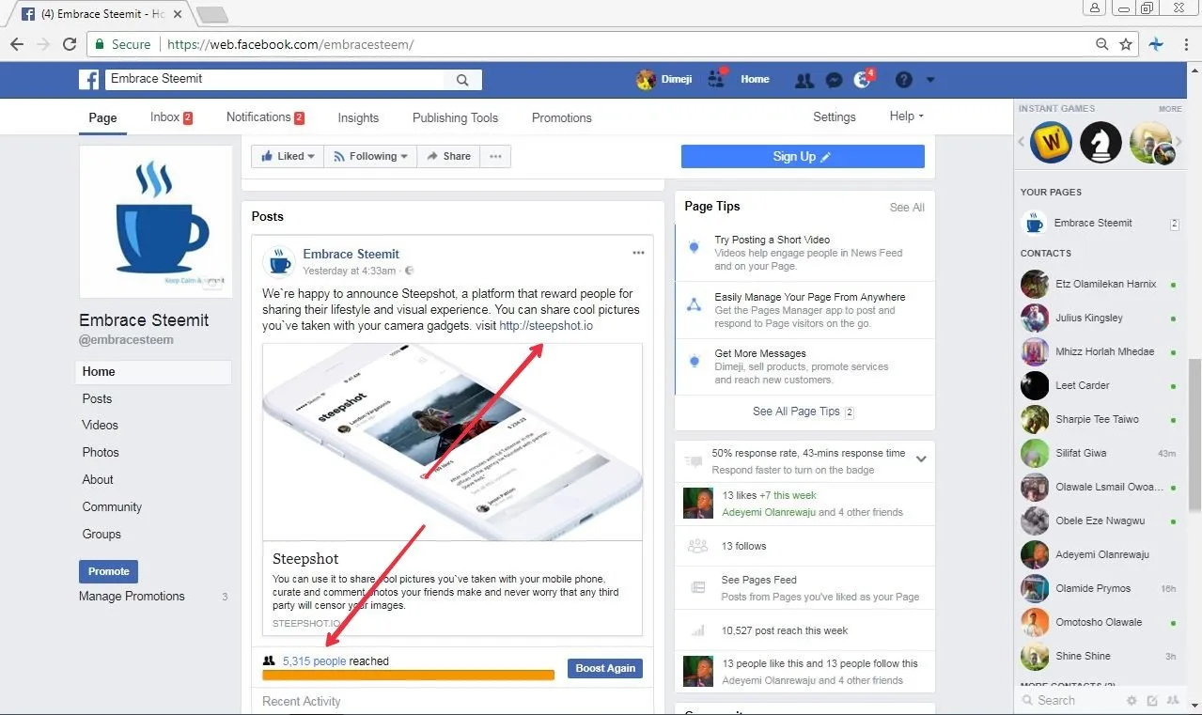Expand the response rate chevron

(x=921, y=459)
